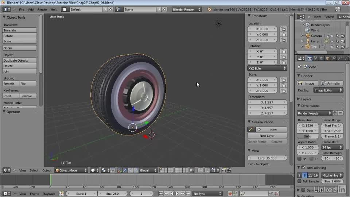This screenshot has height=197, width=350.
Task: Click the record auto-keyframe button
Action: pos(230,194)
